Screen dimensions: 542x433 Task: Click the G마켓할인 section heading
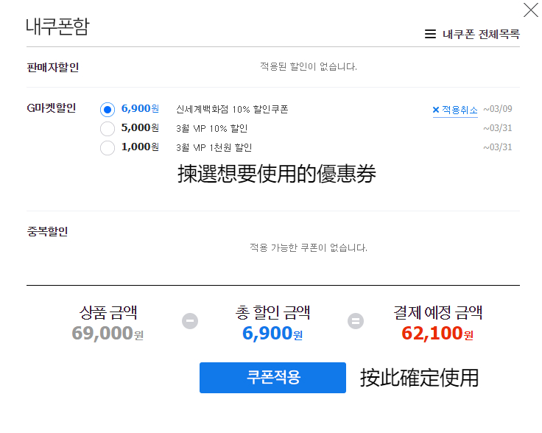51,108
